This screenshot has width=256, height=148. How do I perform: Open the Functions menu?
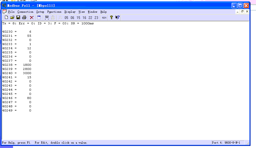point(54,12)
